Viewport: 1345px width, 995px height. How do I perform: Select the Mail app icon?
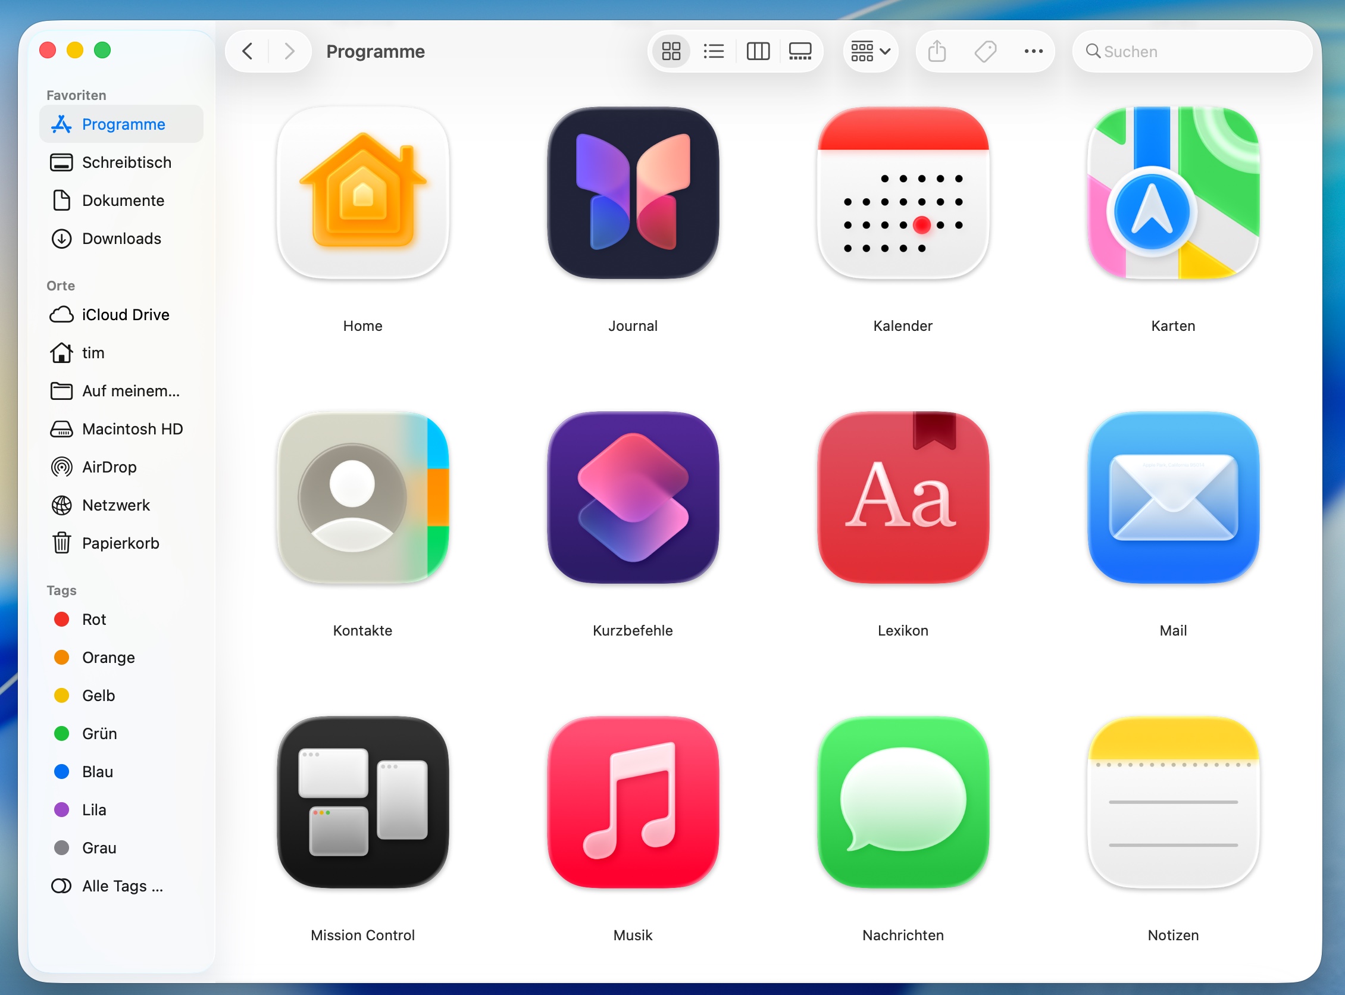[x=1173, y=498]
